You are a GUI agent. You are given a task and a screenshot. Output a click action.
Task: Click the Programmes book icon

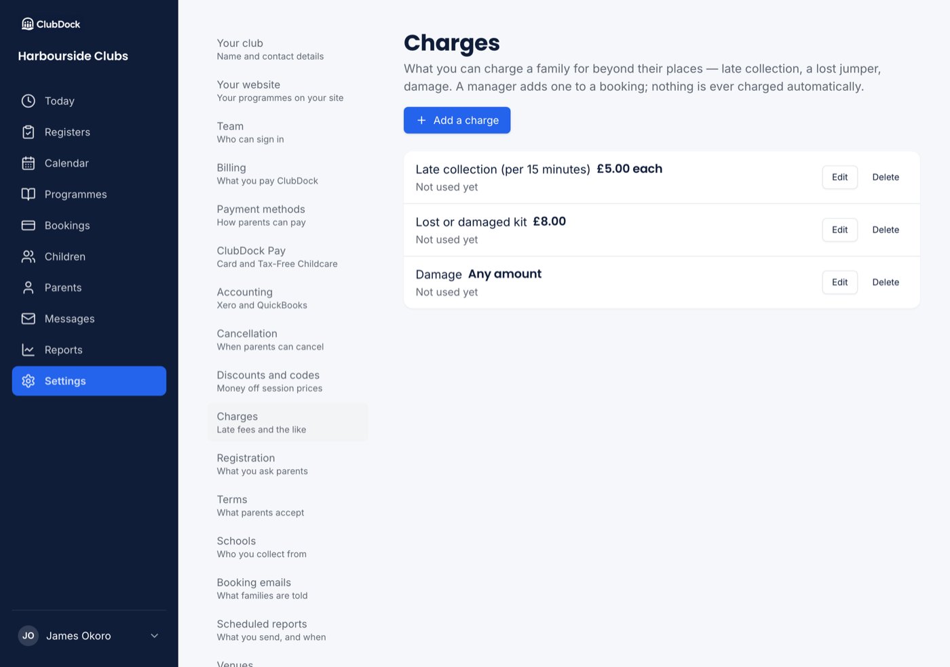(x=28, y=195)
